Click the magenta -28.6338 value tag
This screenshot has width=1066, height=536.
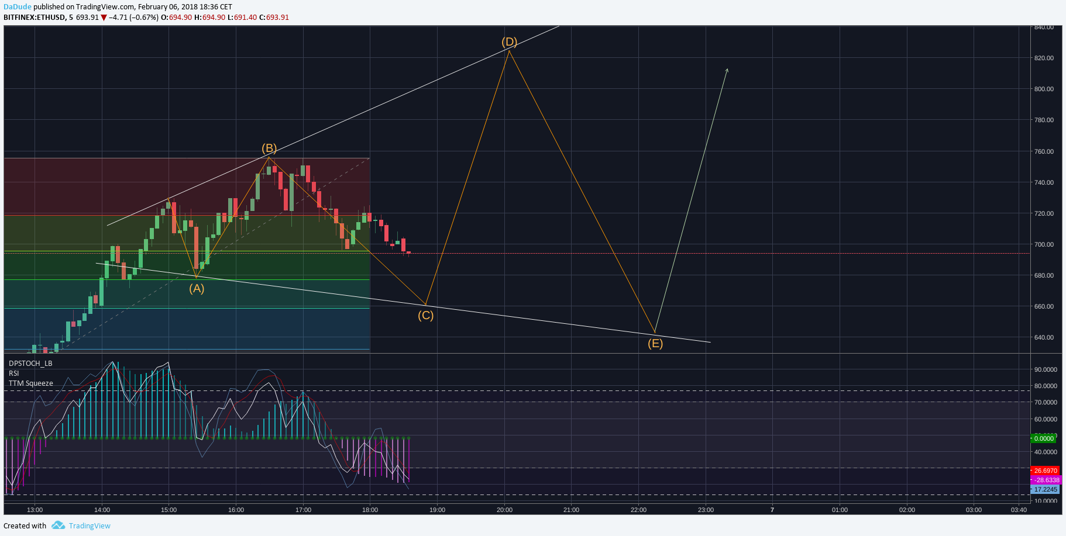[1045, 480]
